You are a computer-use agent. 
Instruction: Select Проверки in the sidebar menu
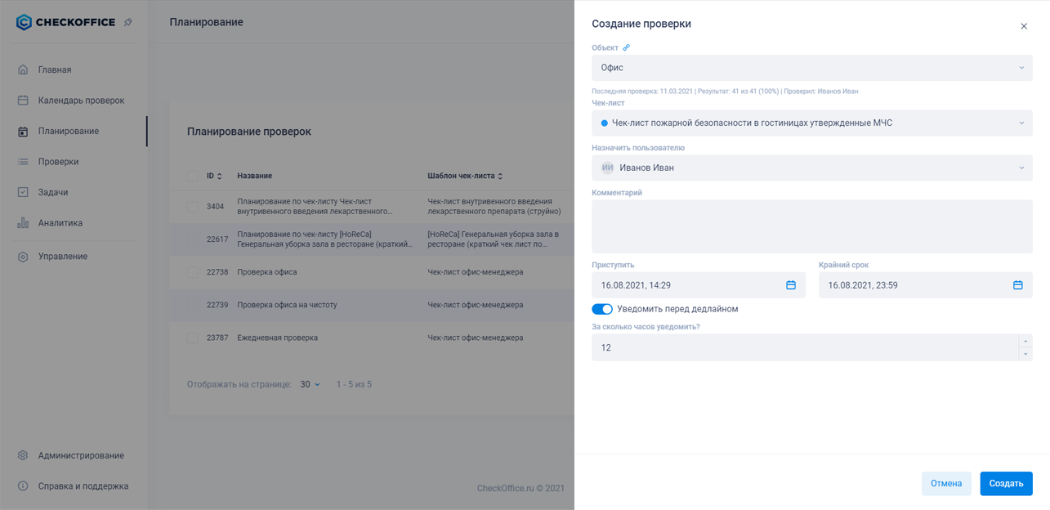click(x=58, y=162)
